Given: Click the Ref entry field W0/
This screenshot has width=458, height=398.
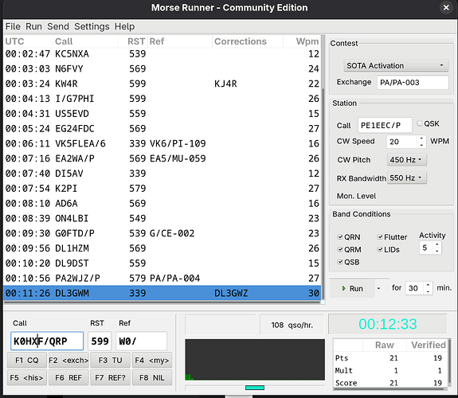Looking at the screenshot, I should click(141, 341).
